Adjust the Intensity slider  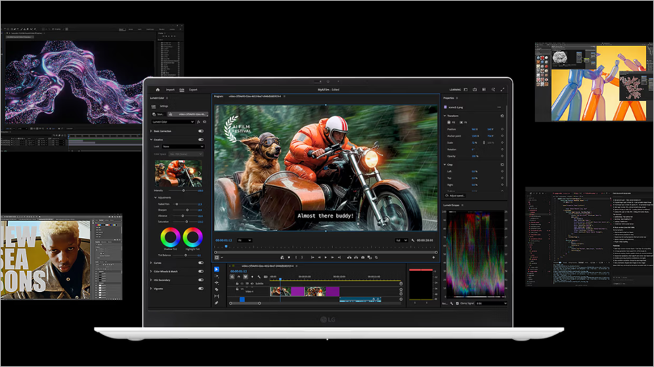tap(183, 191)
